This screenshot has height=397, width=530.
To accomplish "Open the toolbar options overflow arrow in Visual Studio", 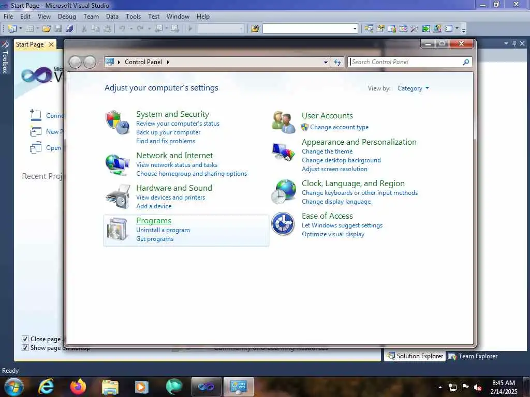I will 464,29.
